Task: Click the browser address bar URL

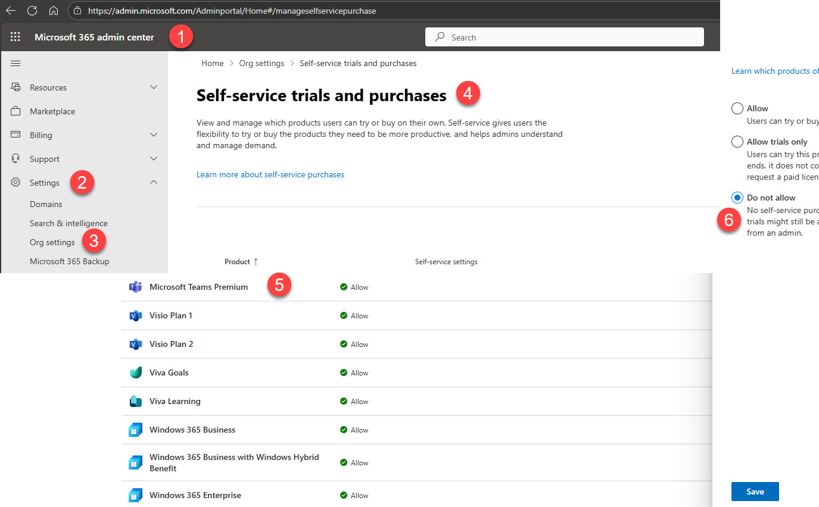Action: [232, 11]
